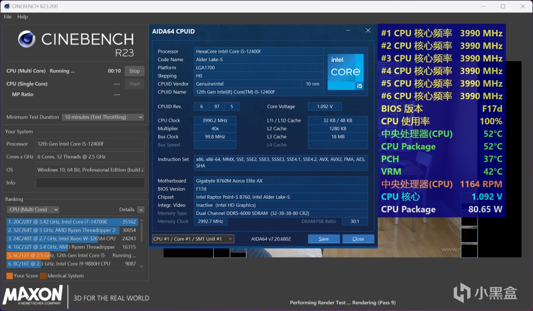Click the CPU usage 100% overlay row
The width and height of the screenshot is (533, 311).
442,121
